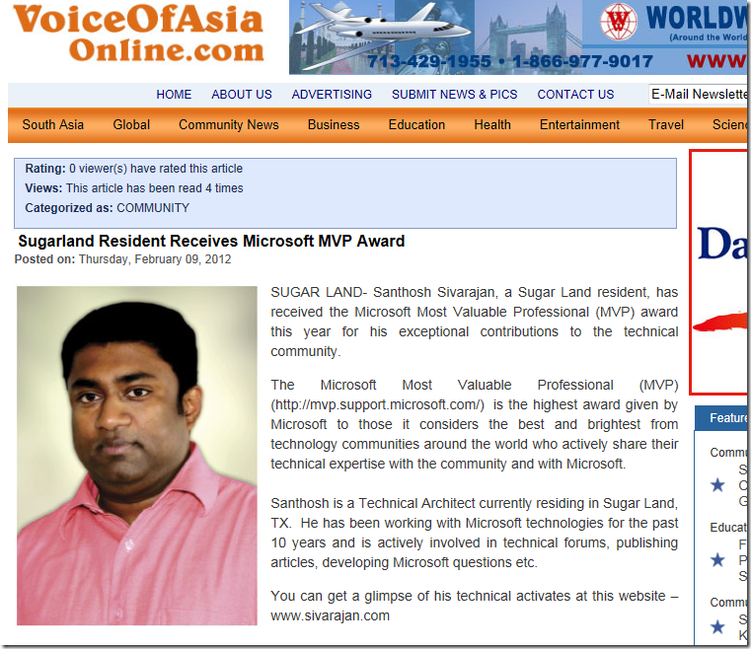Click the mvp.support.microsoft.com URL text
Screen dimensions: 751x649
[377, 405]
